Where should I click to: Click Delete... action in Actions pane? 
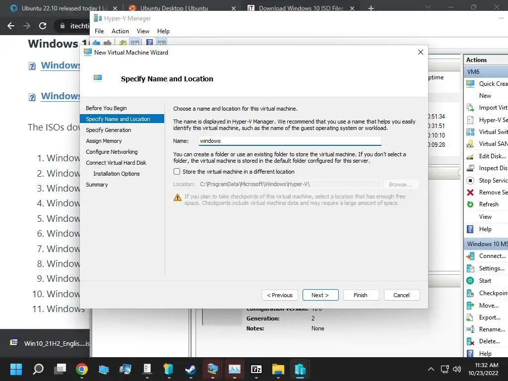pos(483,341)
